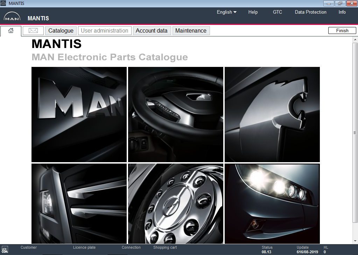Open the English language dropdown
358x255 pixels.
224,12
